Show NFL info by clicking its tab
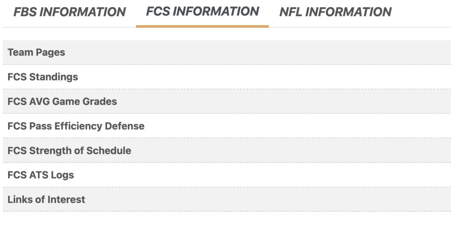Screen dimensions: 458x226 click(335, 12)
